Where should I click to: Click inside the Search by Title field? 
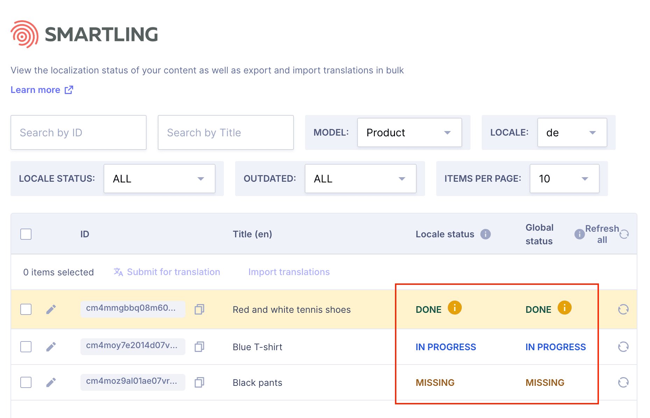[x=225, y=132]
